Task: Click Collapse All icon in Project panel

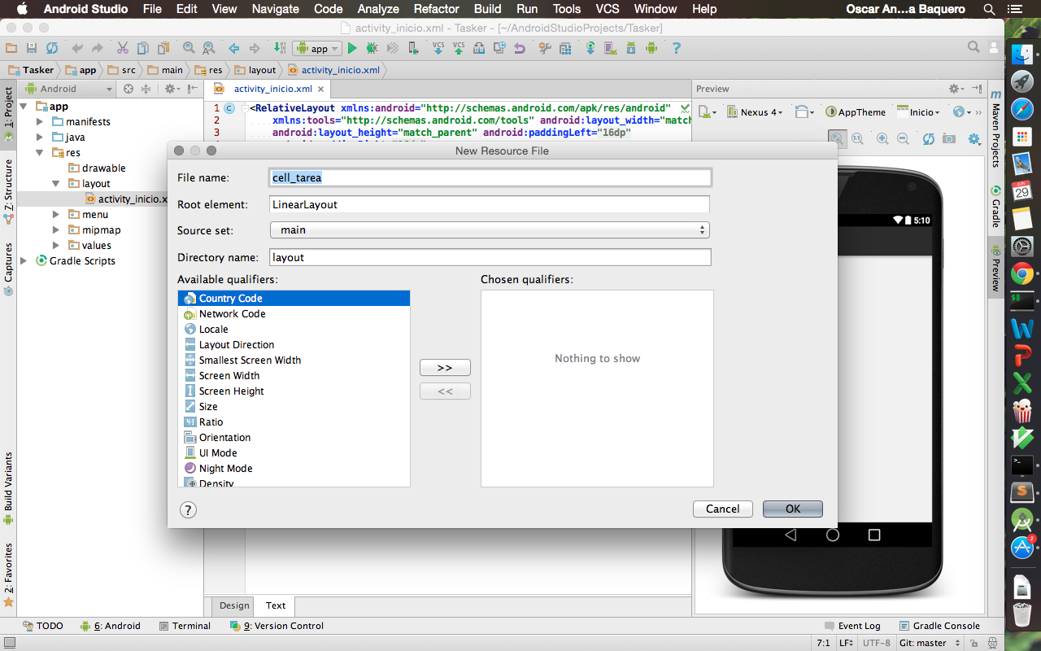Action: pos(146,89)
